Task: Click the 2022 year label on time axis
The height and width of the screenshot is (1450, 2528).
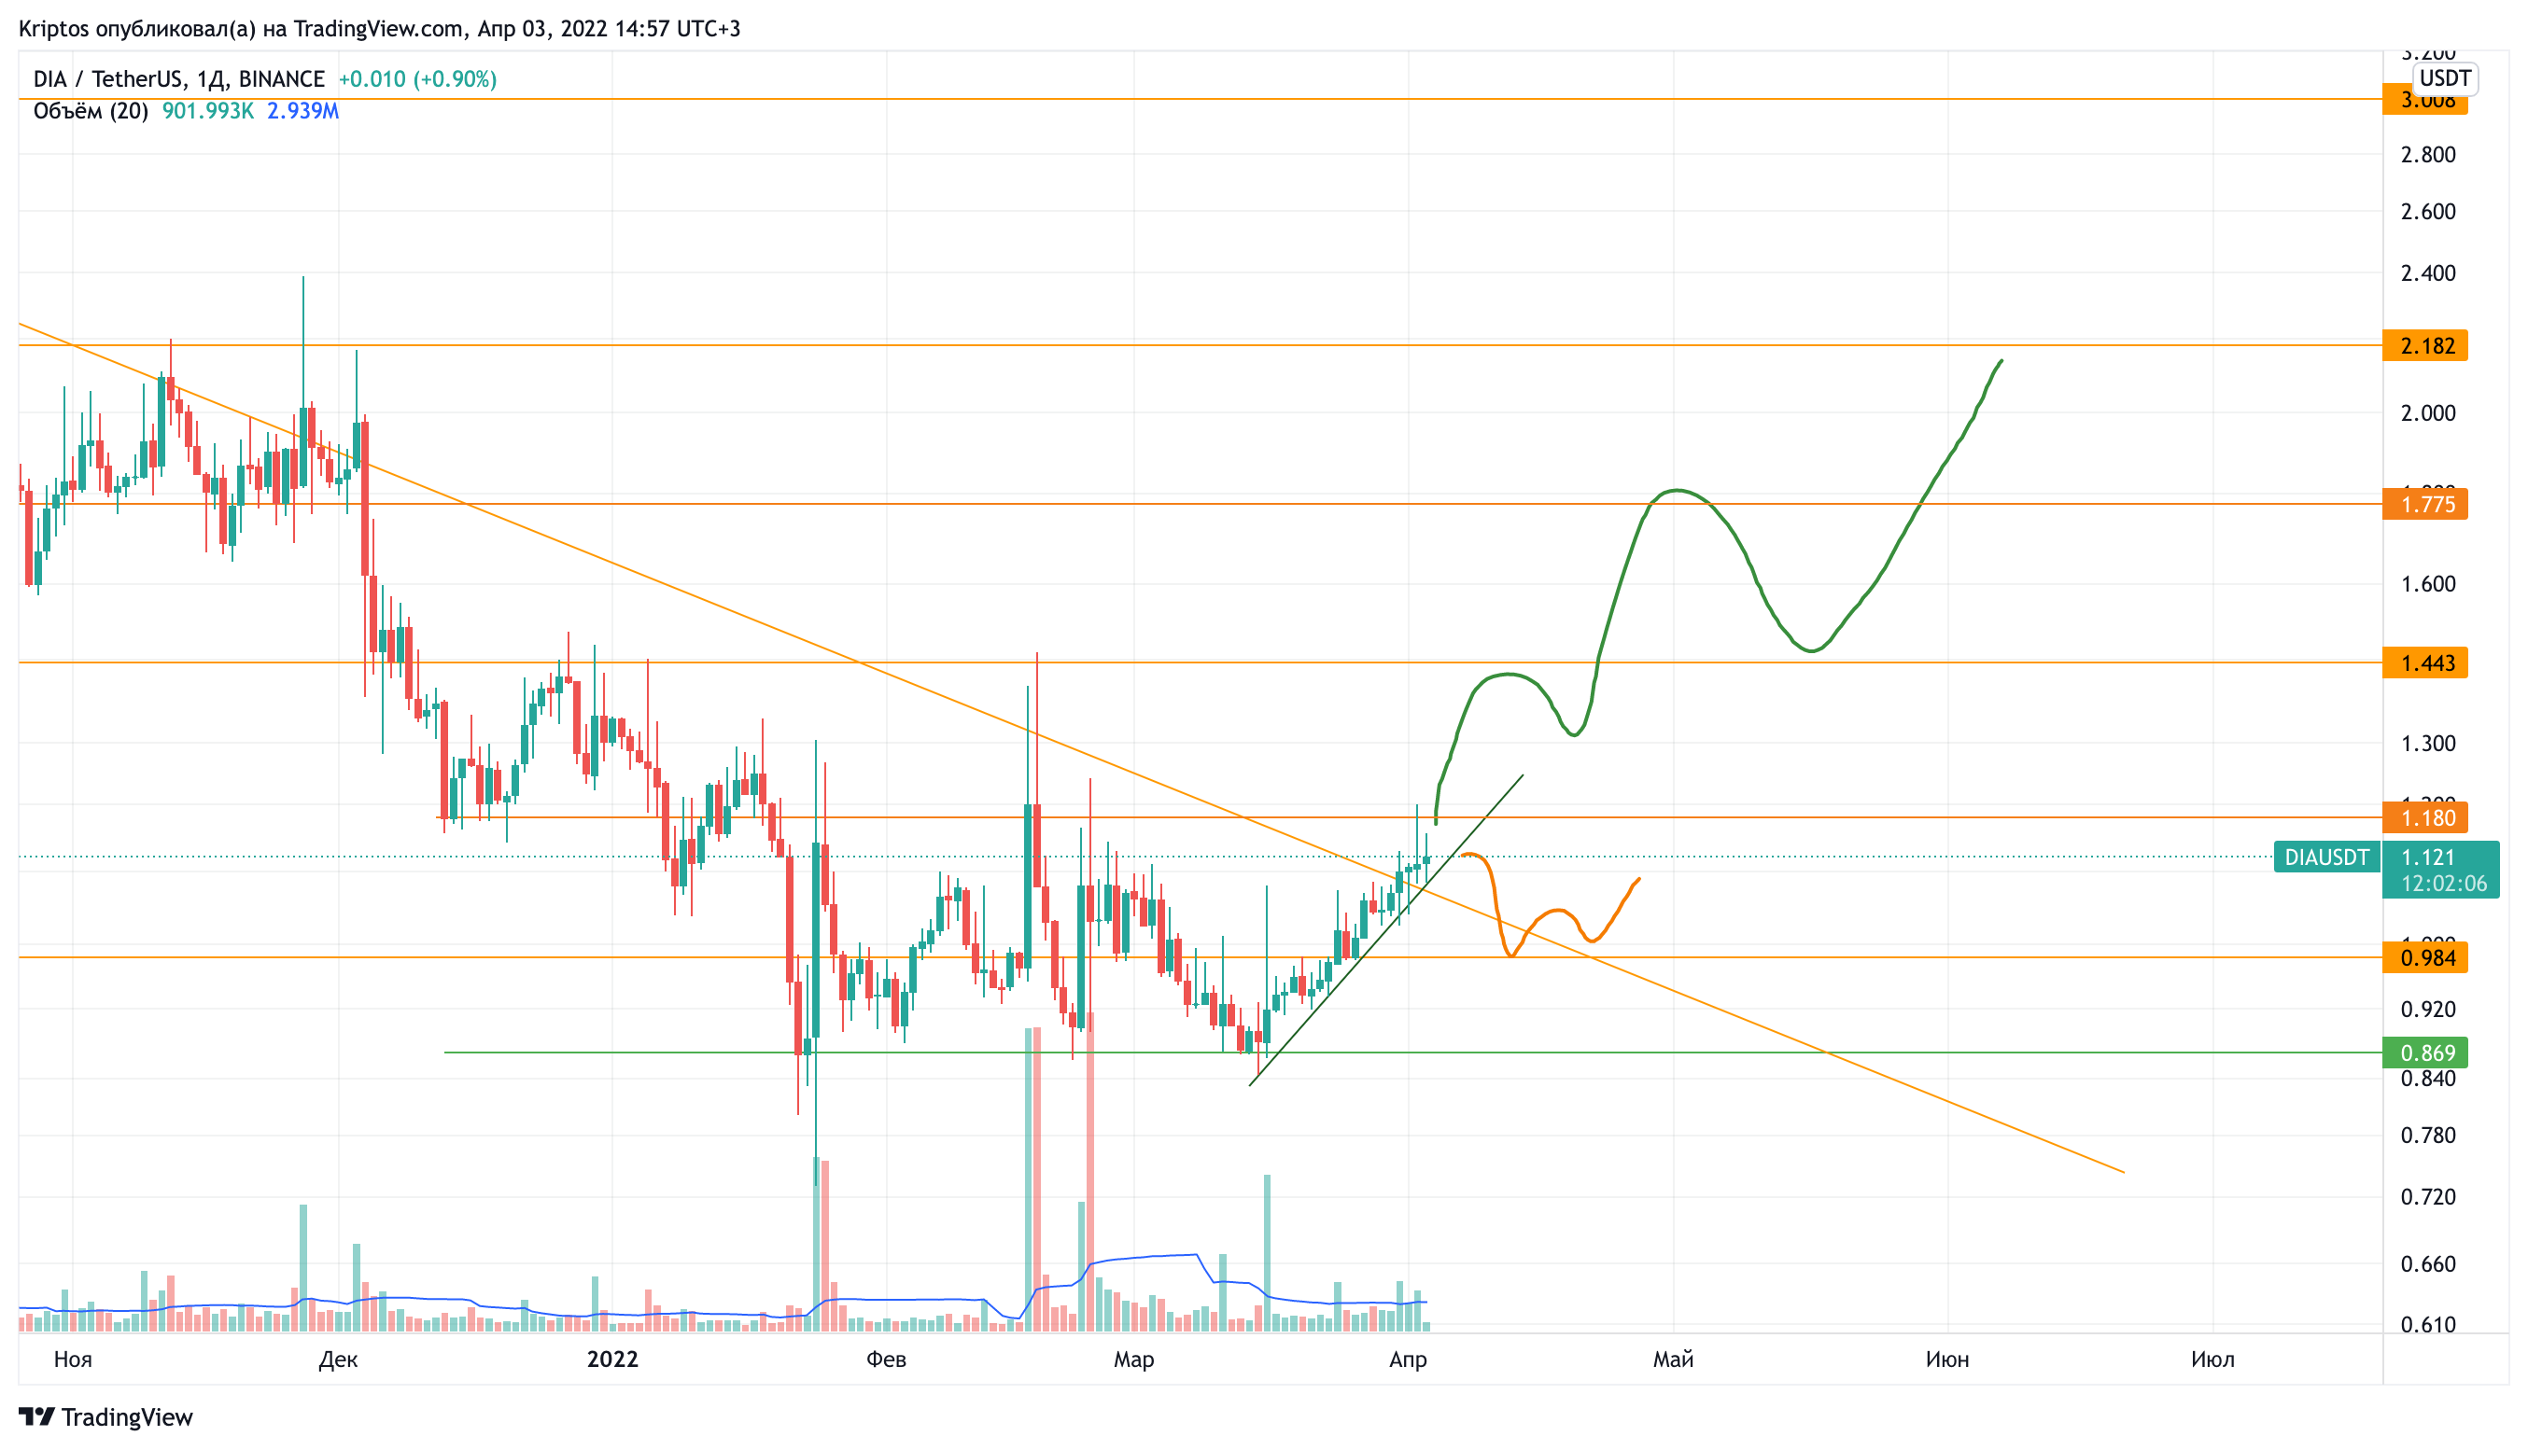Action: click(x=612, y=1359)
